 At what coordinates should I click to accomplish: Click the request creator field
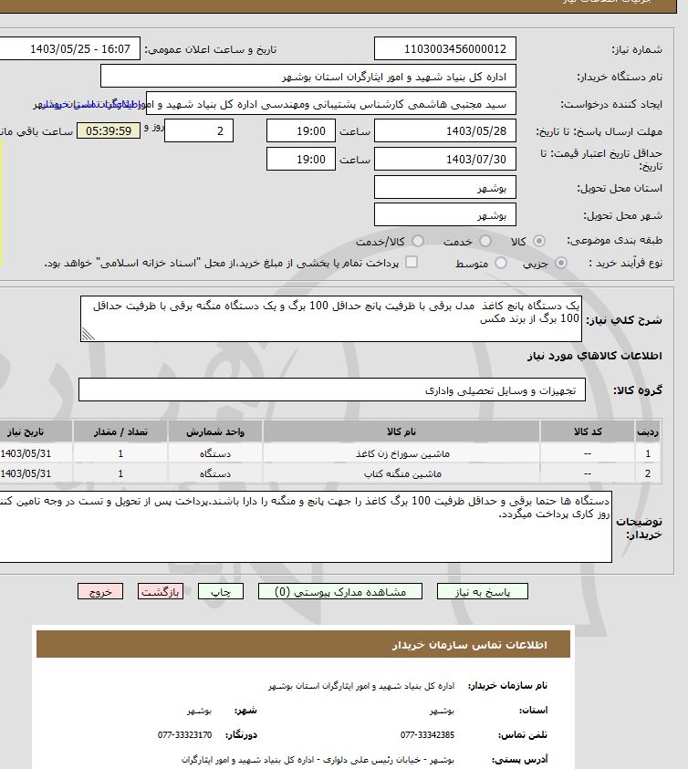point(331,104)
